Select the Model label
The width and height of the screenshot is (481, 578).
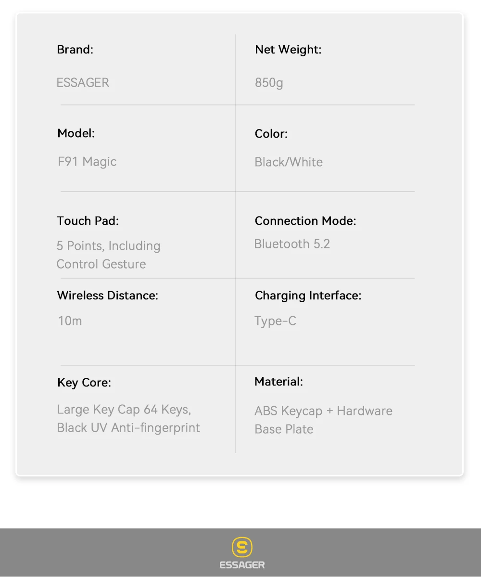click(76, 133)
